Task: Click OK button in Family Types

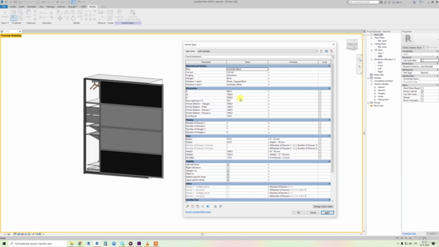Action: [x=298, y=213]
